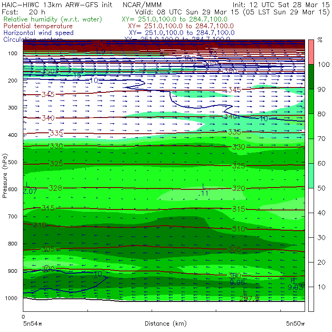The image size is (332, 332).
Task: Click the '30' colorbar scale label
Action: point(321,238)
